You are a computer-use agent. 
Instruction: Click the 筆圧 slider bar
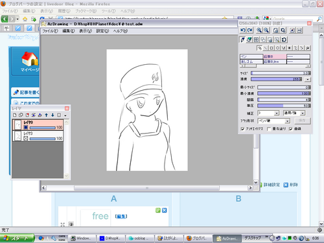tap(284, 106)
